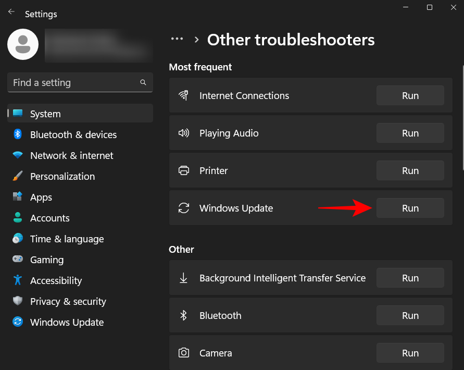Click the search magnifier icon

[143, 82]
